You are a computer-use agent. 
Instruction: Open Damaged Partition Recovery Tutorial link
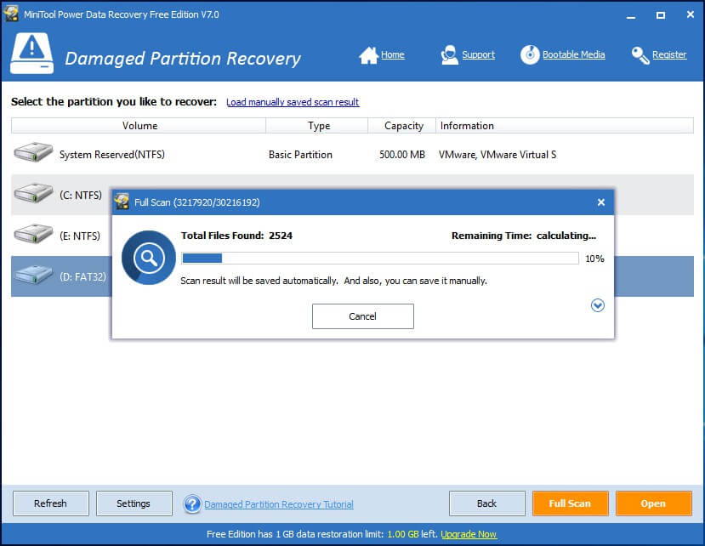279,504
